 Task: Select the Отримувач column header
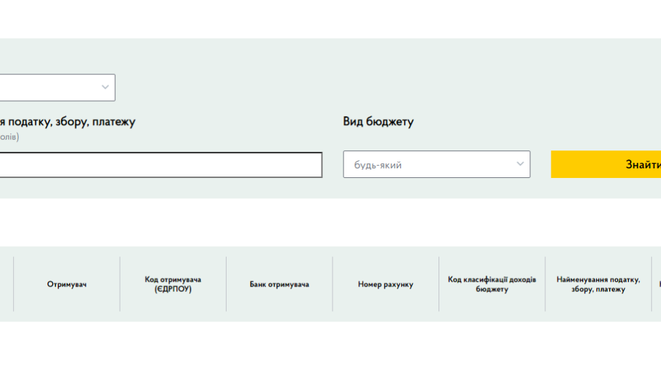coord(67,284)
